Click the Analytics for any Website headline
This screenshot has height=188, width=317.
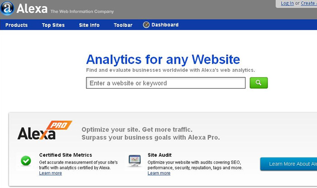163,59
